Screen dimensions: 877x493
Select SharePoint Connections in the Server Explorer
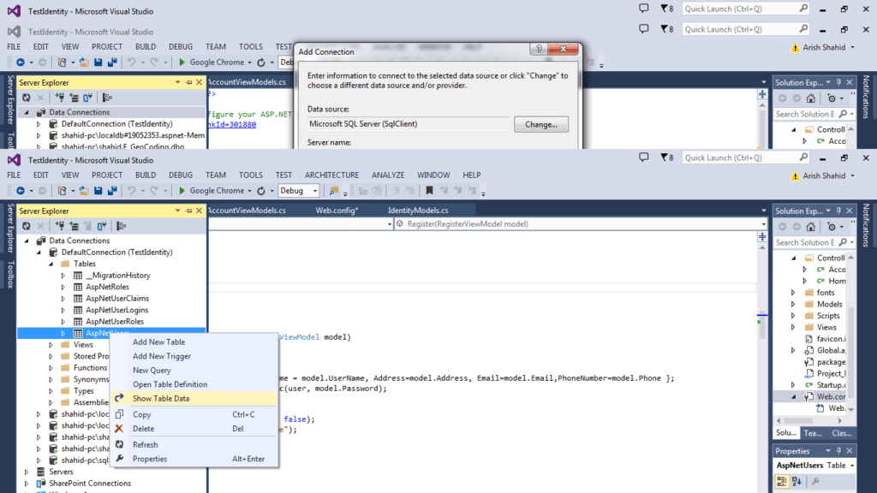click(90, 484)
